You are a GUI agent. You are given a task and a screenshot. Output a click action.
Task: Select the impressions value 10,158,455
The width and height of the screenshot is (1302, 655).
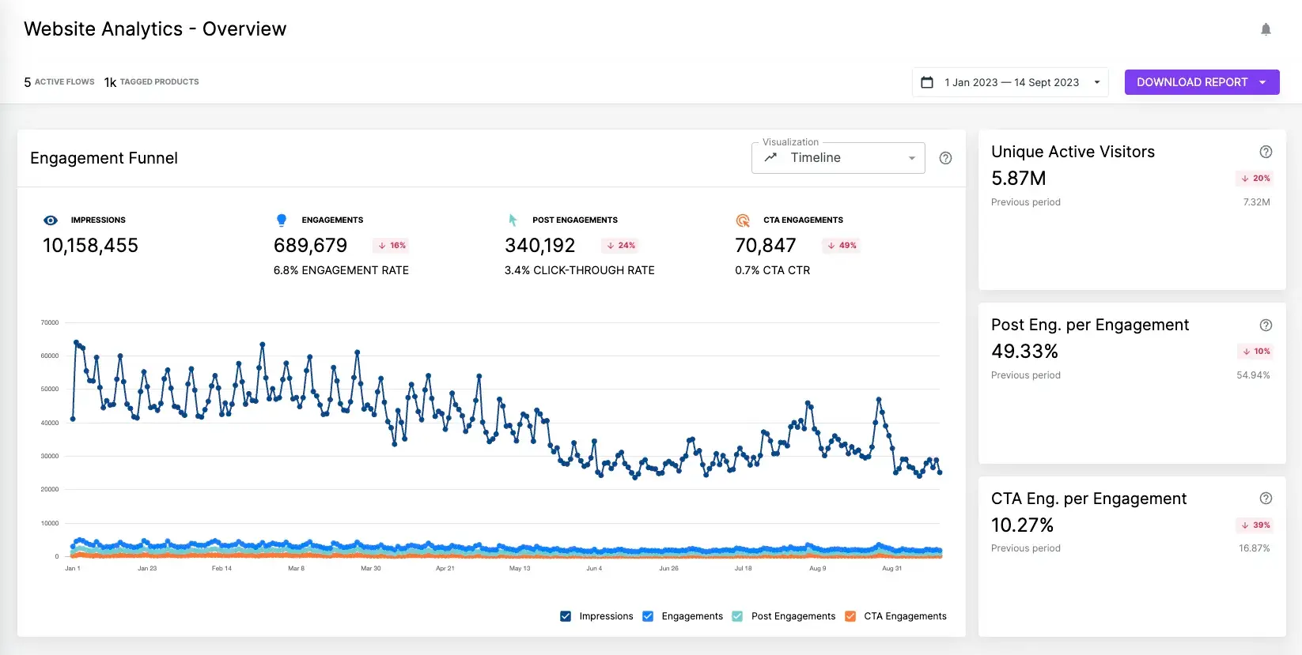(90, 246)
